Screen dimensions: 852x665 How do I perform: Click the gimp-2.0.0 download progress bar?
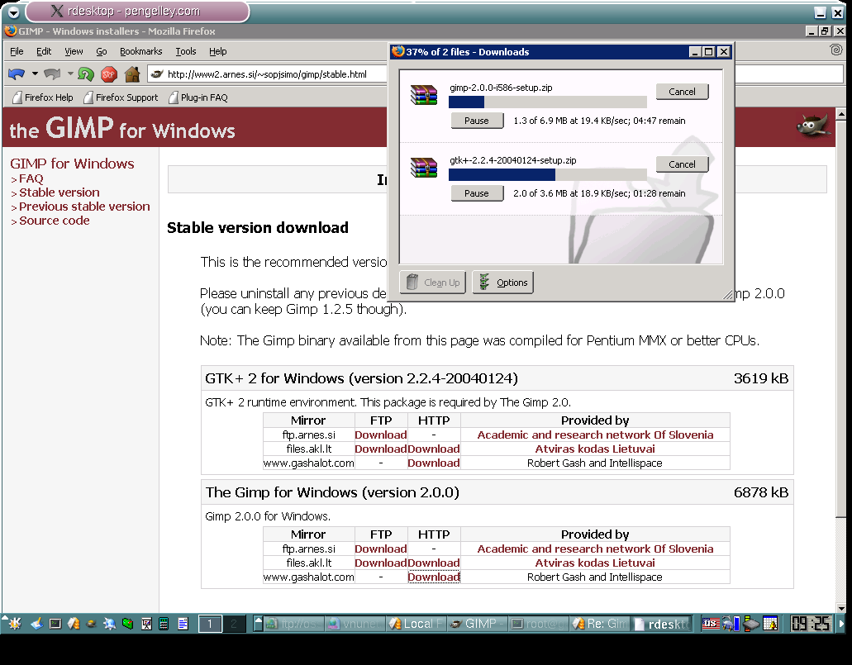click(548, 102)
